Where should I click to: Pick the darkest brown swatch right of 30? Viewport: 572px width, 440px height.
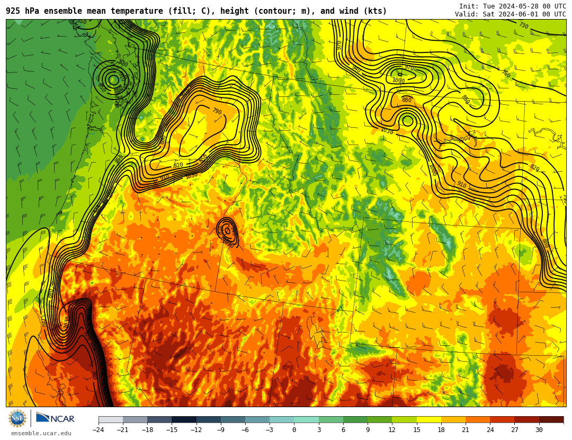point(551,419)
